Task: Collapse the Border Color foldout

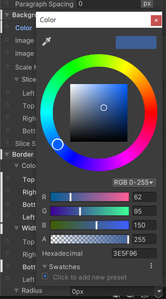Action: 16,166
